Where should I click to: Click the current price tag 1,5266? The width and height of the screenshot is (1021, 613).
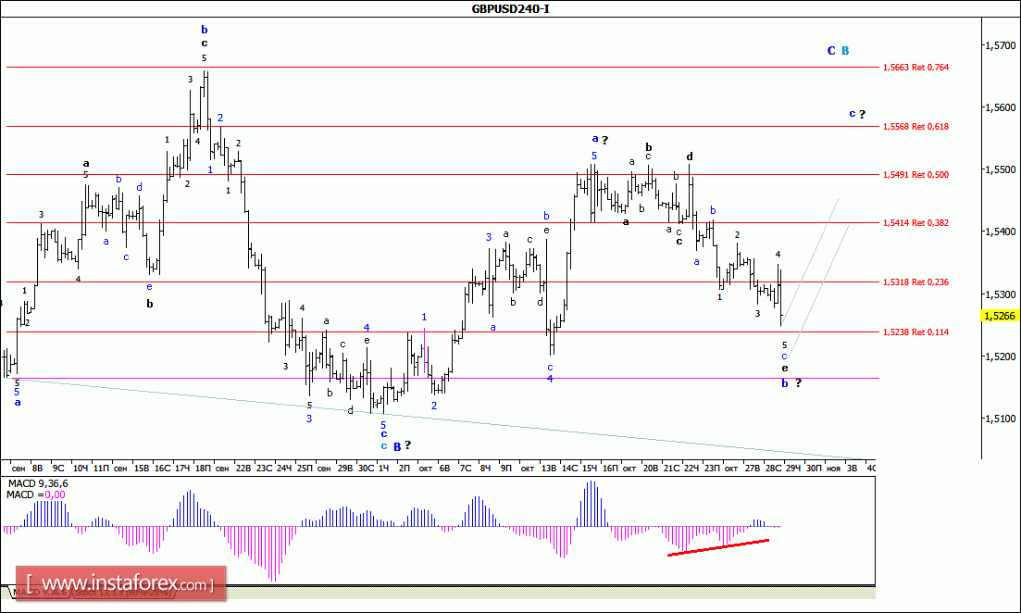(x=999, y=315)
